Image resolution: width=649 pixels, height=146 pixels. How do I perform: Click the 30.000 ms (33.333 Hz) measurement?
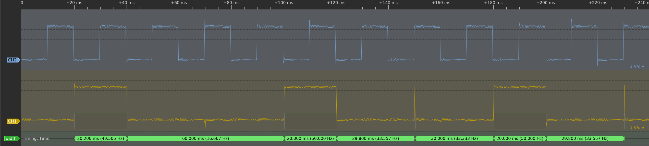(x=455, y=139)
